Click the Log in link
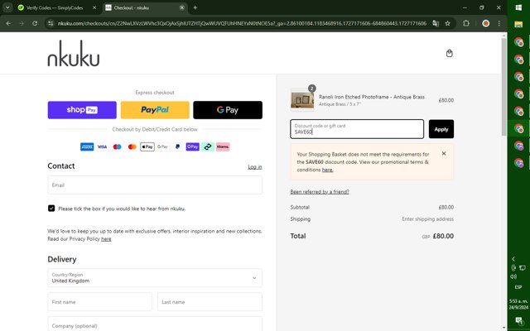The width and height of the screenshot is (530, 331). (x=255, y=167)
